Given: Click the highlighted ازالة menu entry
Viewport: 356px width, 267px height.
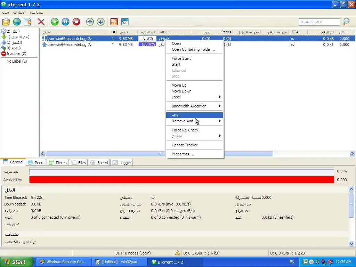Looking at the screenshot, I should (194, 115).
